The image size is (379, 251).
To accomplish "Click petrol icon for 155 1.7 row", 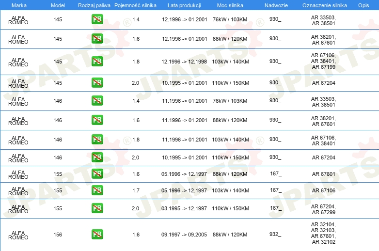I will pyautogui.click(x=97, y=190).
